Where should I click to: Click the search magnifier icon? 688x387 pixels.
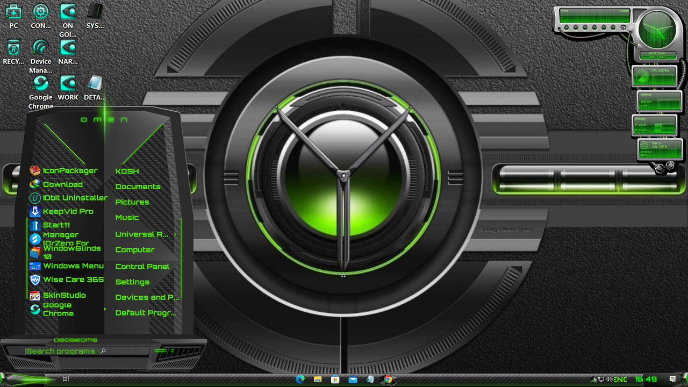tap(103, 351)
